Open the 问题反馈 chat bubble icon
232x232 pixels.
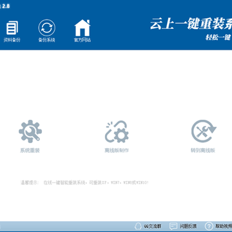[173, 226]
